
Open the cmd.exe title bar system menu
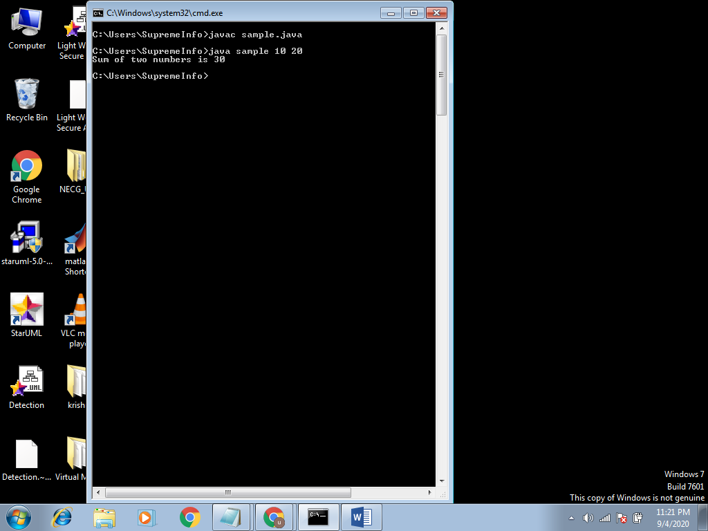[97, 12]
